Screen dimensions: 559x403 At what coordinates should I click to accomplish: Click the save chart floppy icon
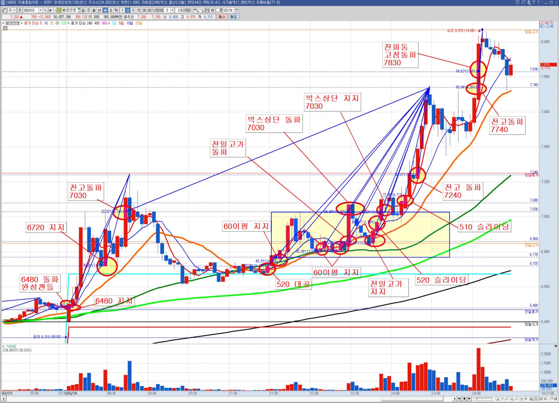tap(207, 10)
